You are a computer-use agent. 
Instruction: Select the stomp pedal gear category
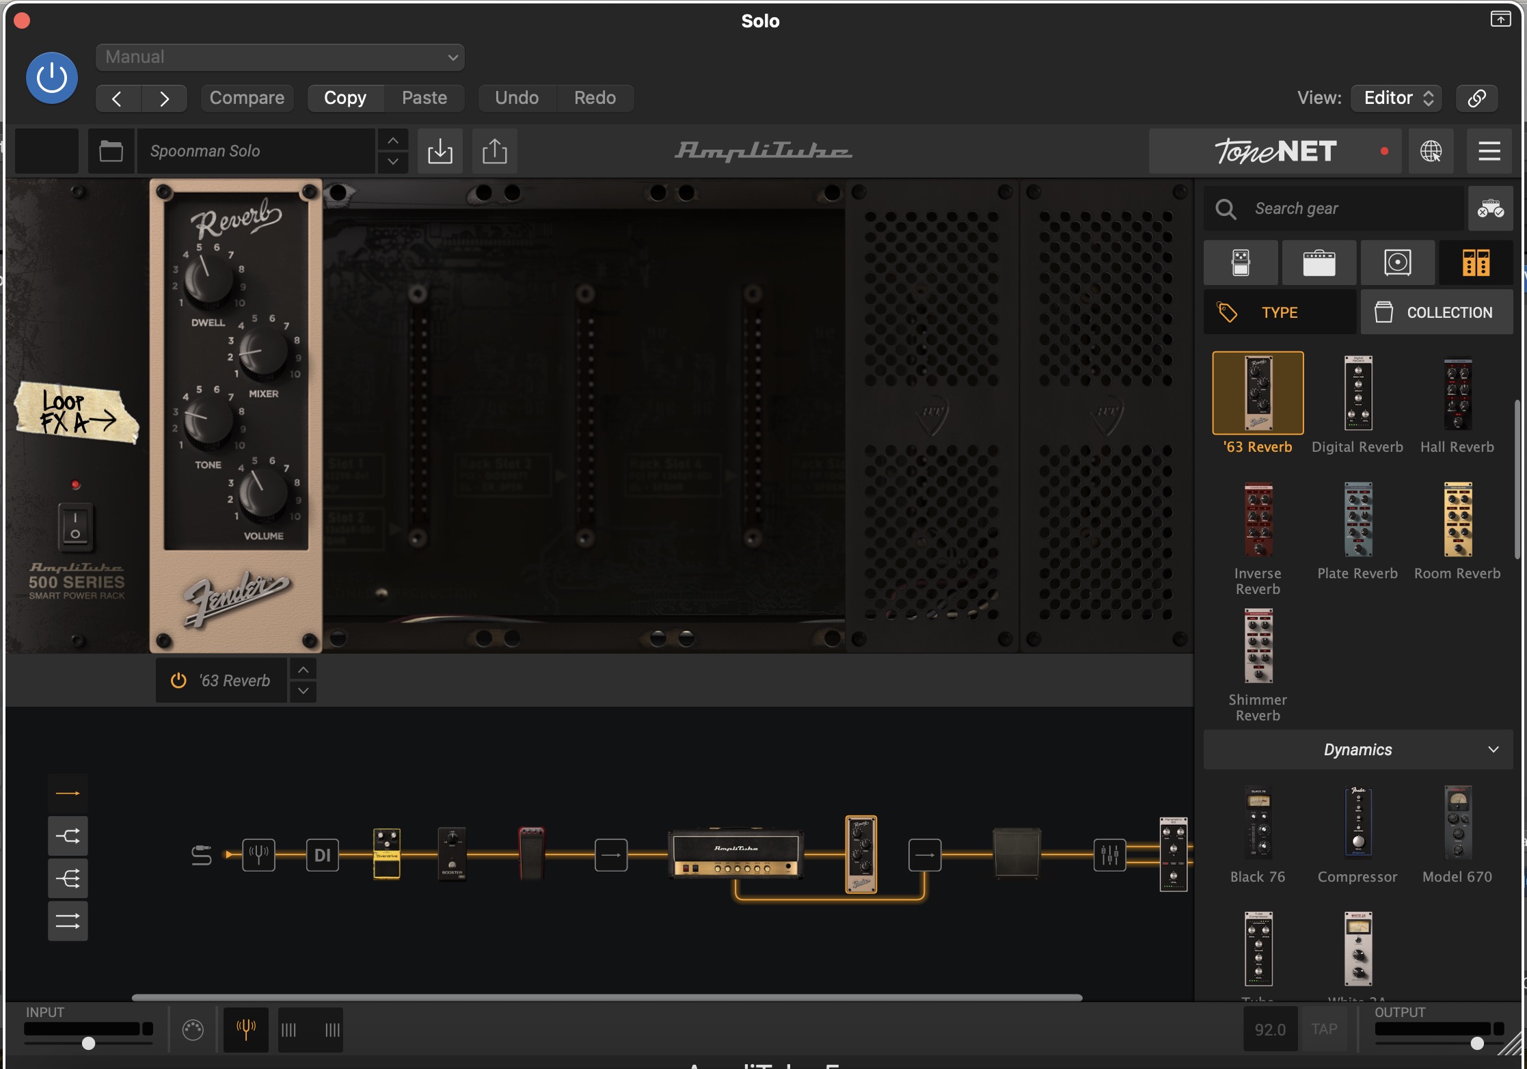pos(1241,262)
